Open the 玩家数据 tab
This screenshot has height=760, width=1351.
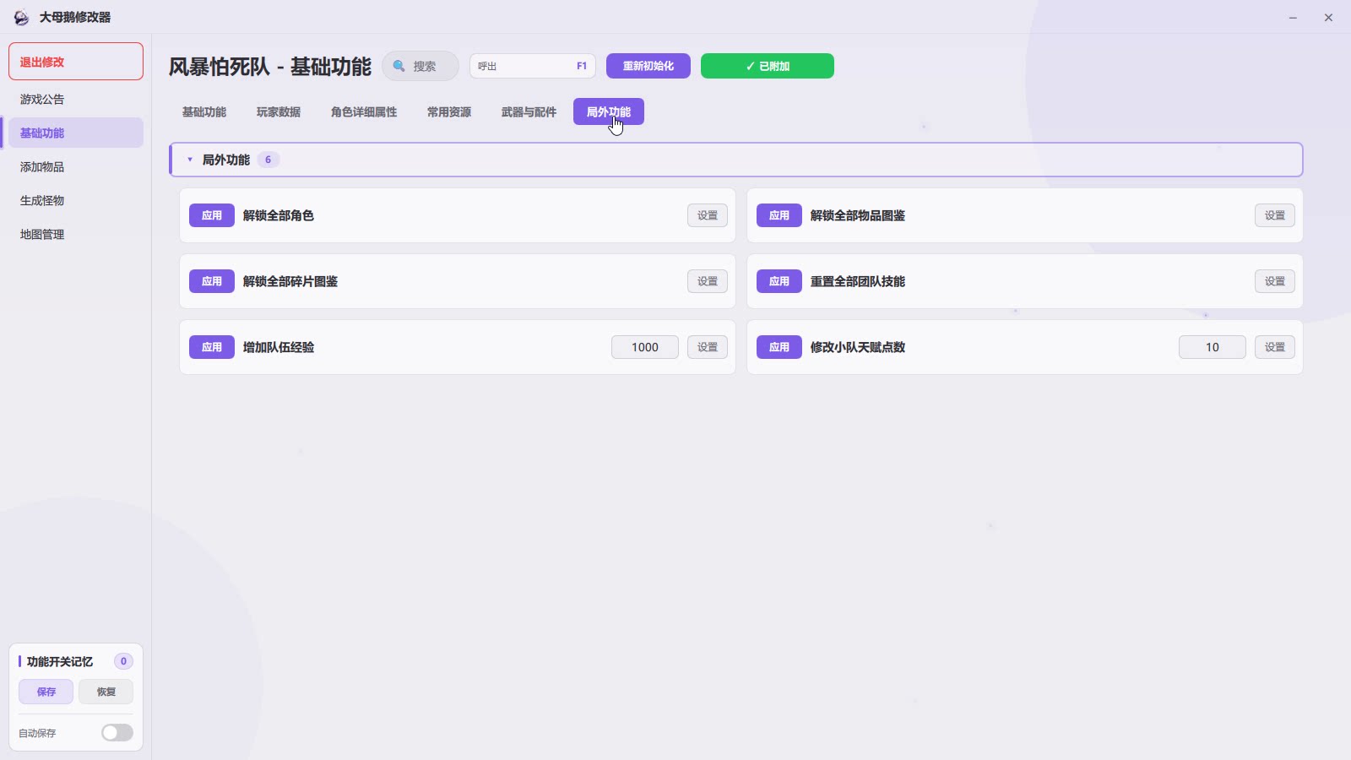[x=279, y=112]
